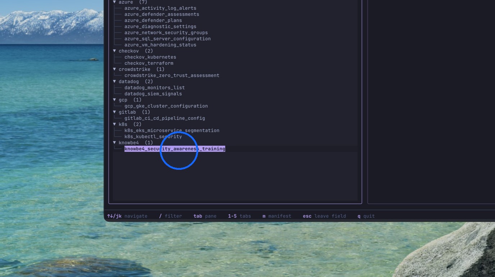495x277 pixels.
Task: Select datadog_siem_signals
Action: 153,94
